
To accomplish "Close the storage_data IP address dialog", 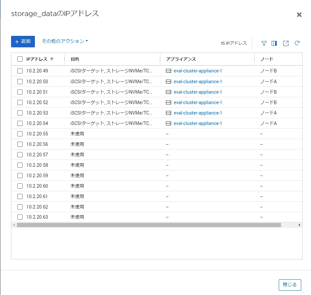I will tap(299, 14).
